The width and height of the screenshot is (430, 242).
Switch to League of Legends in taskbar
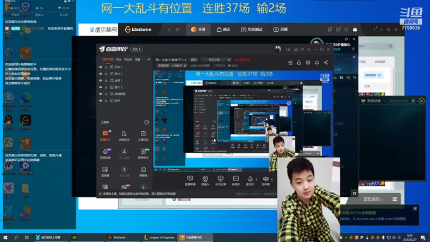click(x=159, y=238)
